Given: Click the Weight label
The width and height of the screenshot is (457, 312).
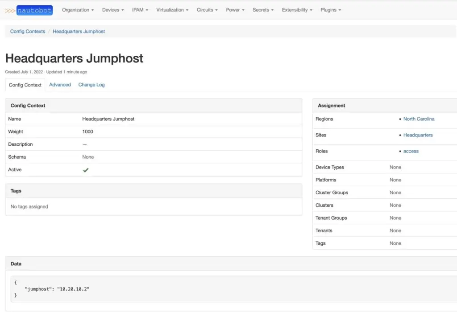Looking at the screenshot, I should click(x=16, y=131).
